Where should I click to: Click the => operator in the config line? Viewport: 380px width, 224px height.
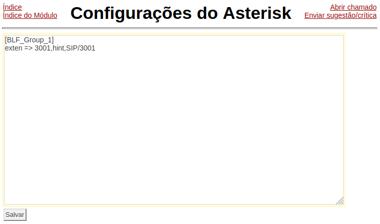pyautogui.click(x=29, y=48)
